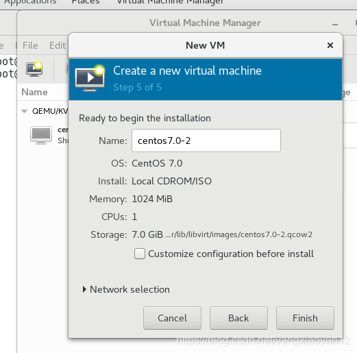Collapse the QEMU/KVM connection tree
This screenshot has width=357, height=353.
[24, 111]
